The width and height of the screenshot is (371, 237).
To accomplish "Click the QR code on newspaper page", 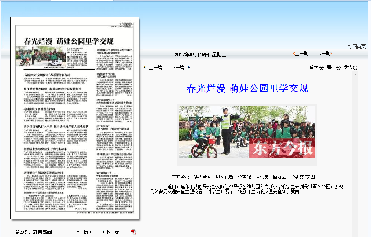I will (127, 25).
